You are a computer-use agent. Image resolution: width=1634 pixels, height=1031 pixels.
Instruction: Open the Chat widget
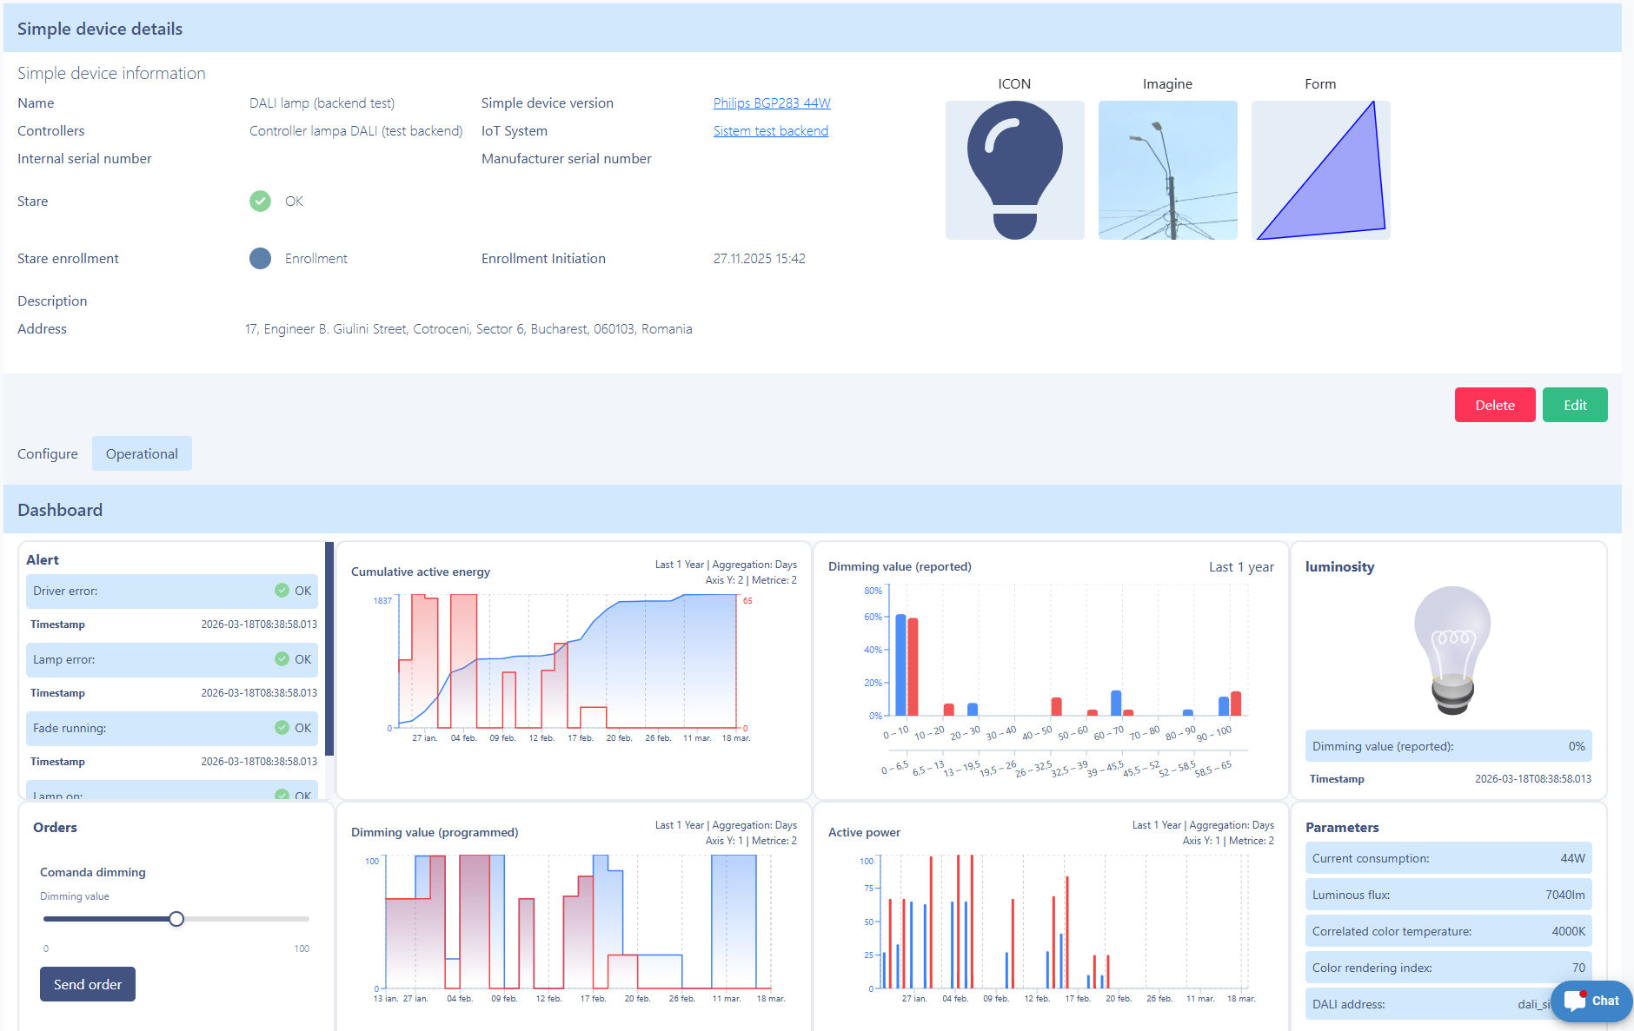click(x=1591, y=1001)
